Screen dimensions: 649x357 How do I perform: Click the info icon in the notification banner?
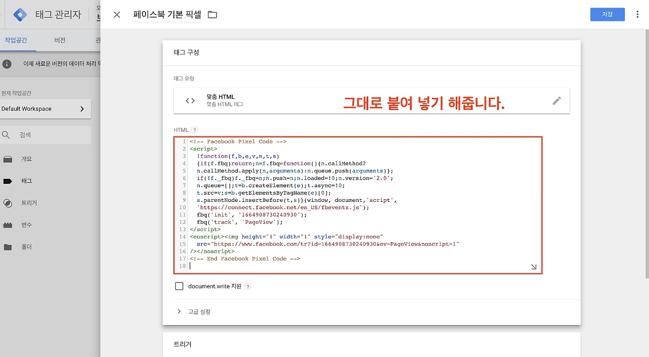(x=7, y=64)
